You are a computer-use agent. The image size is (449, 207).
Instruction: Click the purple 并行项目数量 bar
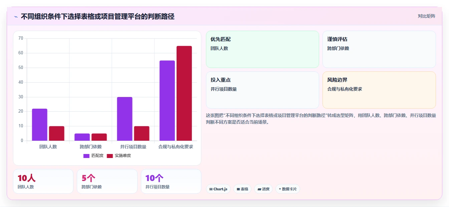pos(125,119)
